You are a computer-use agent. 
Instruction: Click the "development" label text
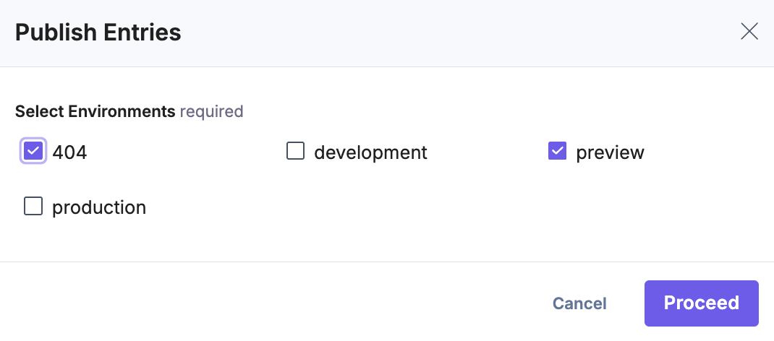point(370,152)
